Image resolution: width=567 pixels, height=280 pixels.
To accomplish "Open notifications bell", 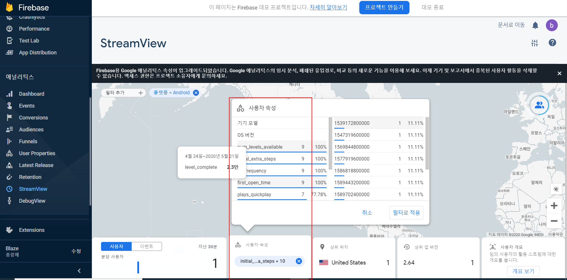I will coord(535,25).
